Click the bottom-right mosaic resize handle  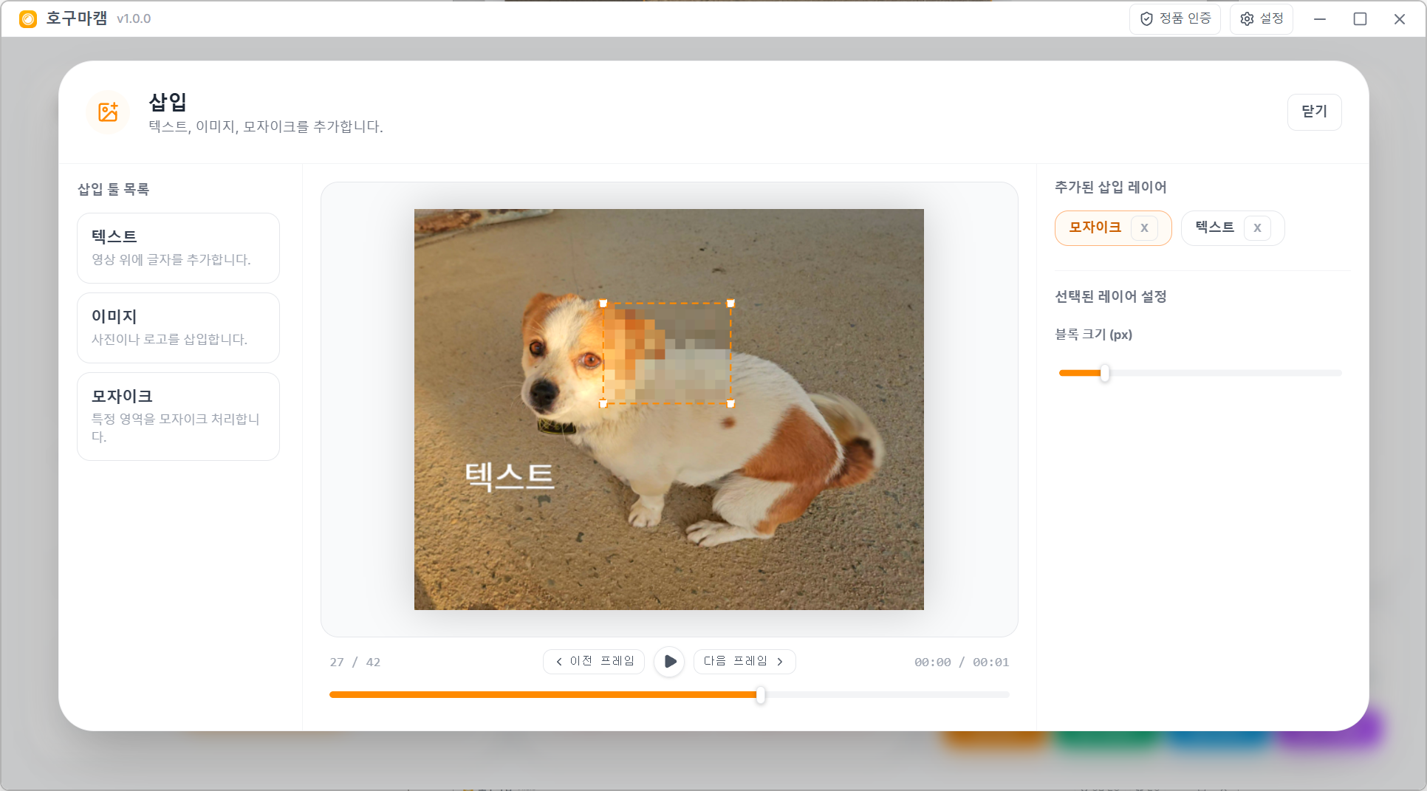[x=730, y=404]
